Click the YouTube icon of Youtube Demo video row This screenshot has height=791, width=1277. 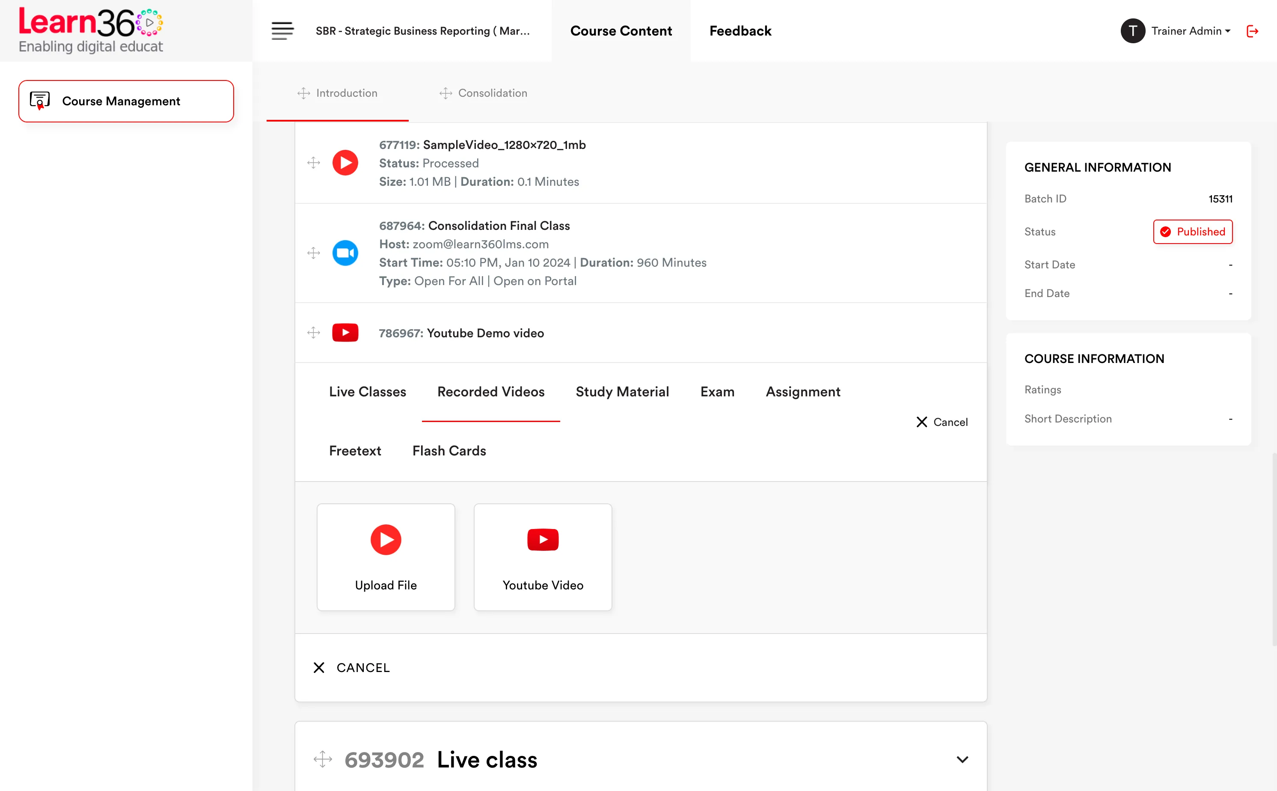point(345,333)
